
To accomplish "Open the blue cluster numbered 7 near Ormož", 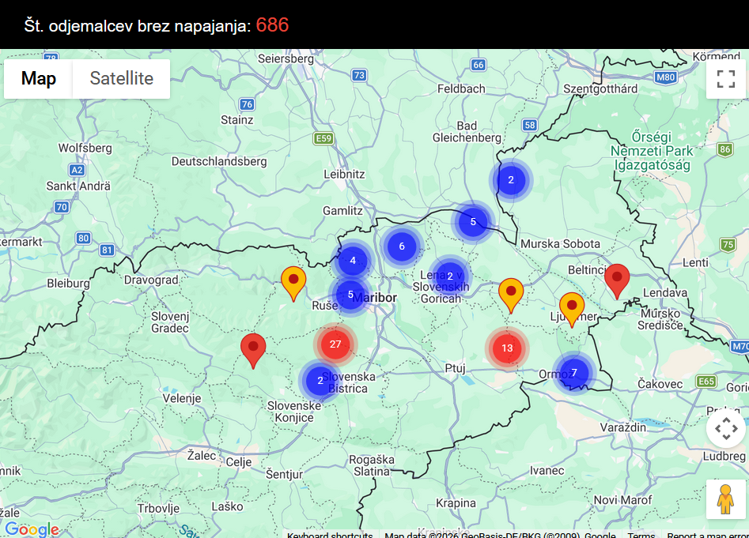I will tap(573, 372).
